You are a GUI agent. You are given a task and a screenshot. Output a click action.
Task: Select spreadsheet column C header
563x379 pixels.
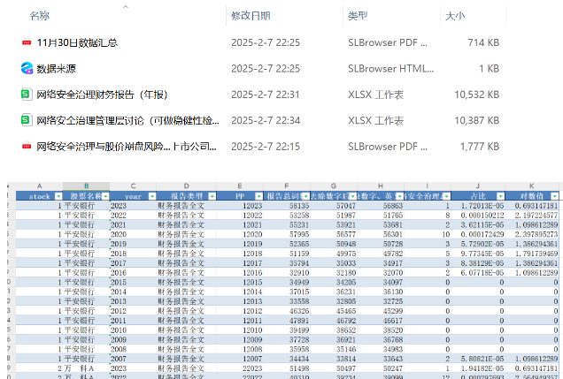(133, 186)
